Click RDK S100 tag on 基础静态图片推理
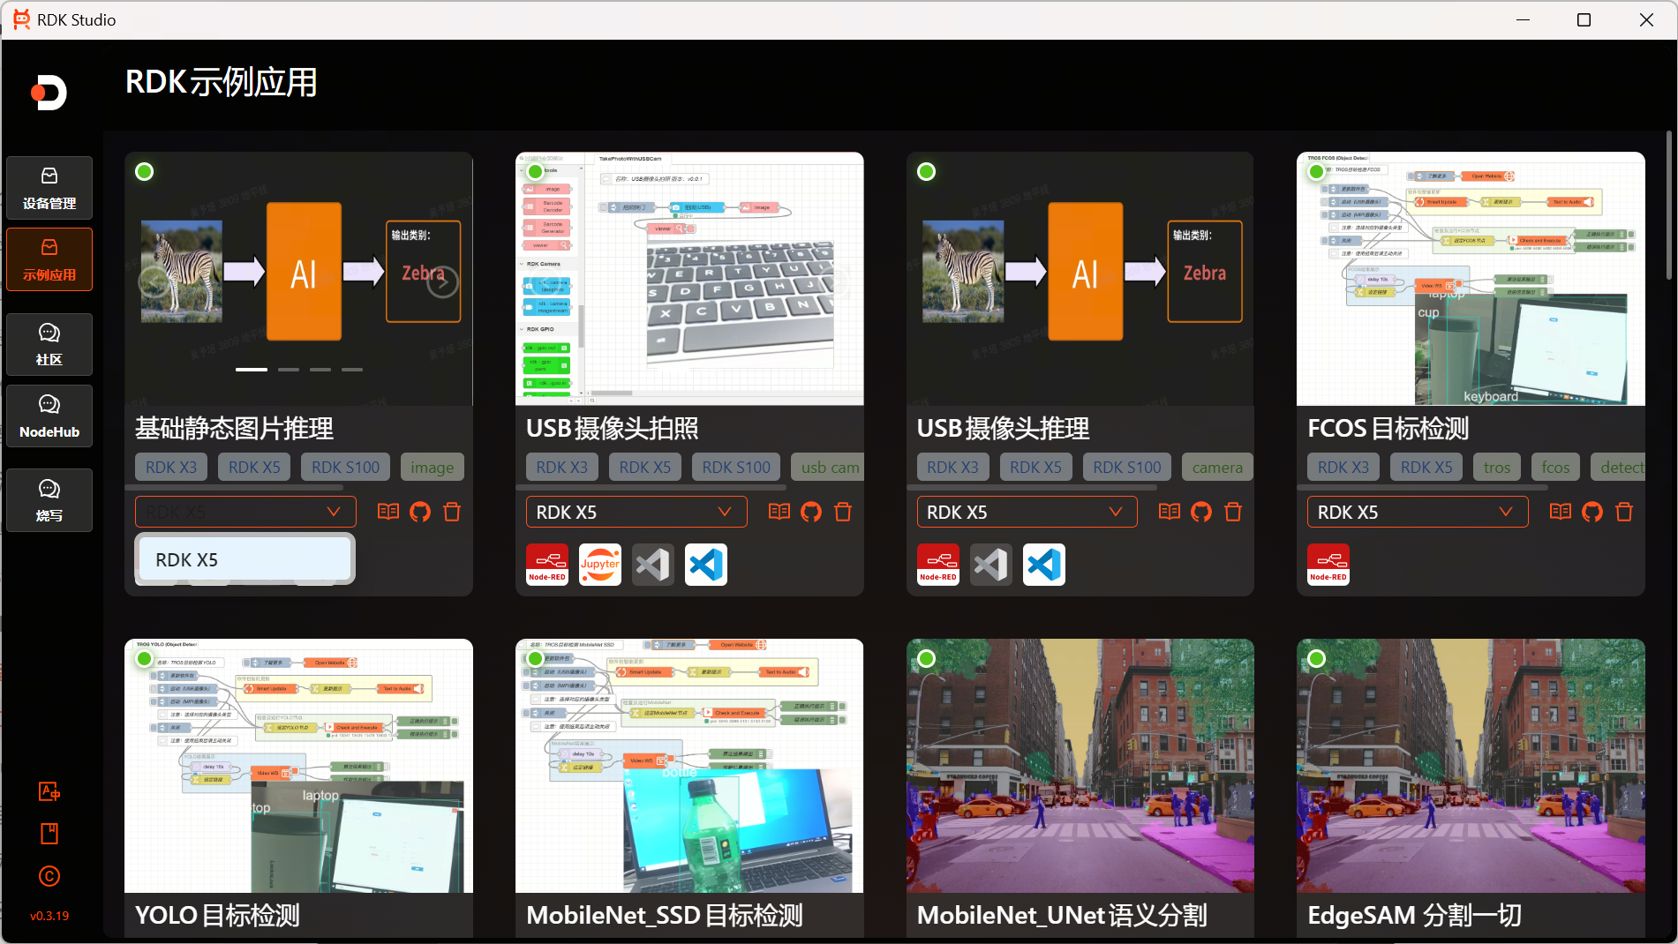 tap(345, 467)
